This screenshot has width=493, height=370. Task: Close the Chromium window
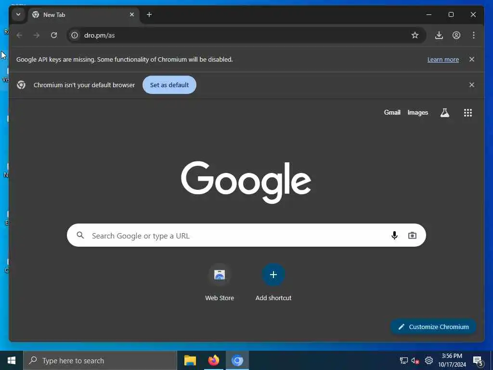(x=473, y=14)
